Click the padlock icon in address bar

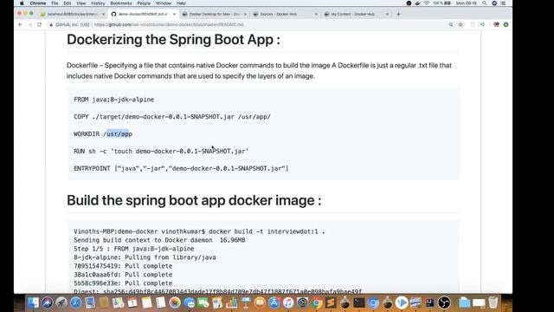51,25
